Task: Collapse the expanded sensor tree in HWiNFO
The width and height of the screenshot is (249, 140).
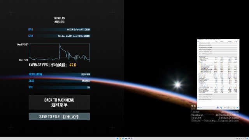Action: 198,56
